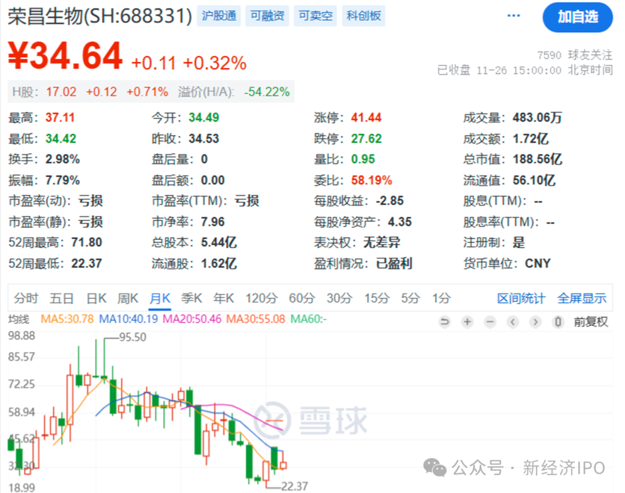
Task: Click the 最高 value 37.11
Action: pyautogui.click(x=60, y=117)
